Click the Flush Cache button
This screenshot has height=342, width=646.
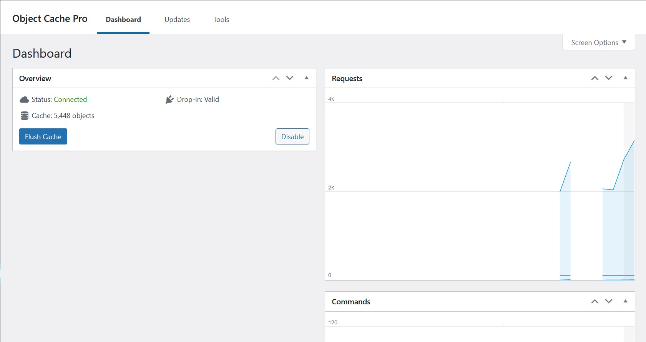pyautogui.click(x=43, y=136)
